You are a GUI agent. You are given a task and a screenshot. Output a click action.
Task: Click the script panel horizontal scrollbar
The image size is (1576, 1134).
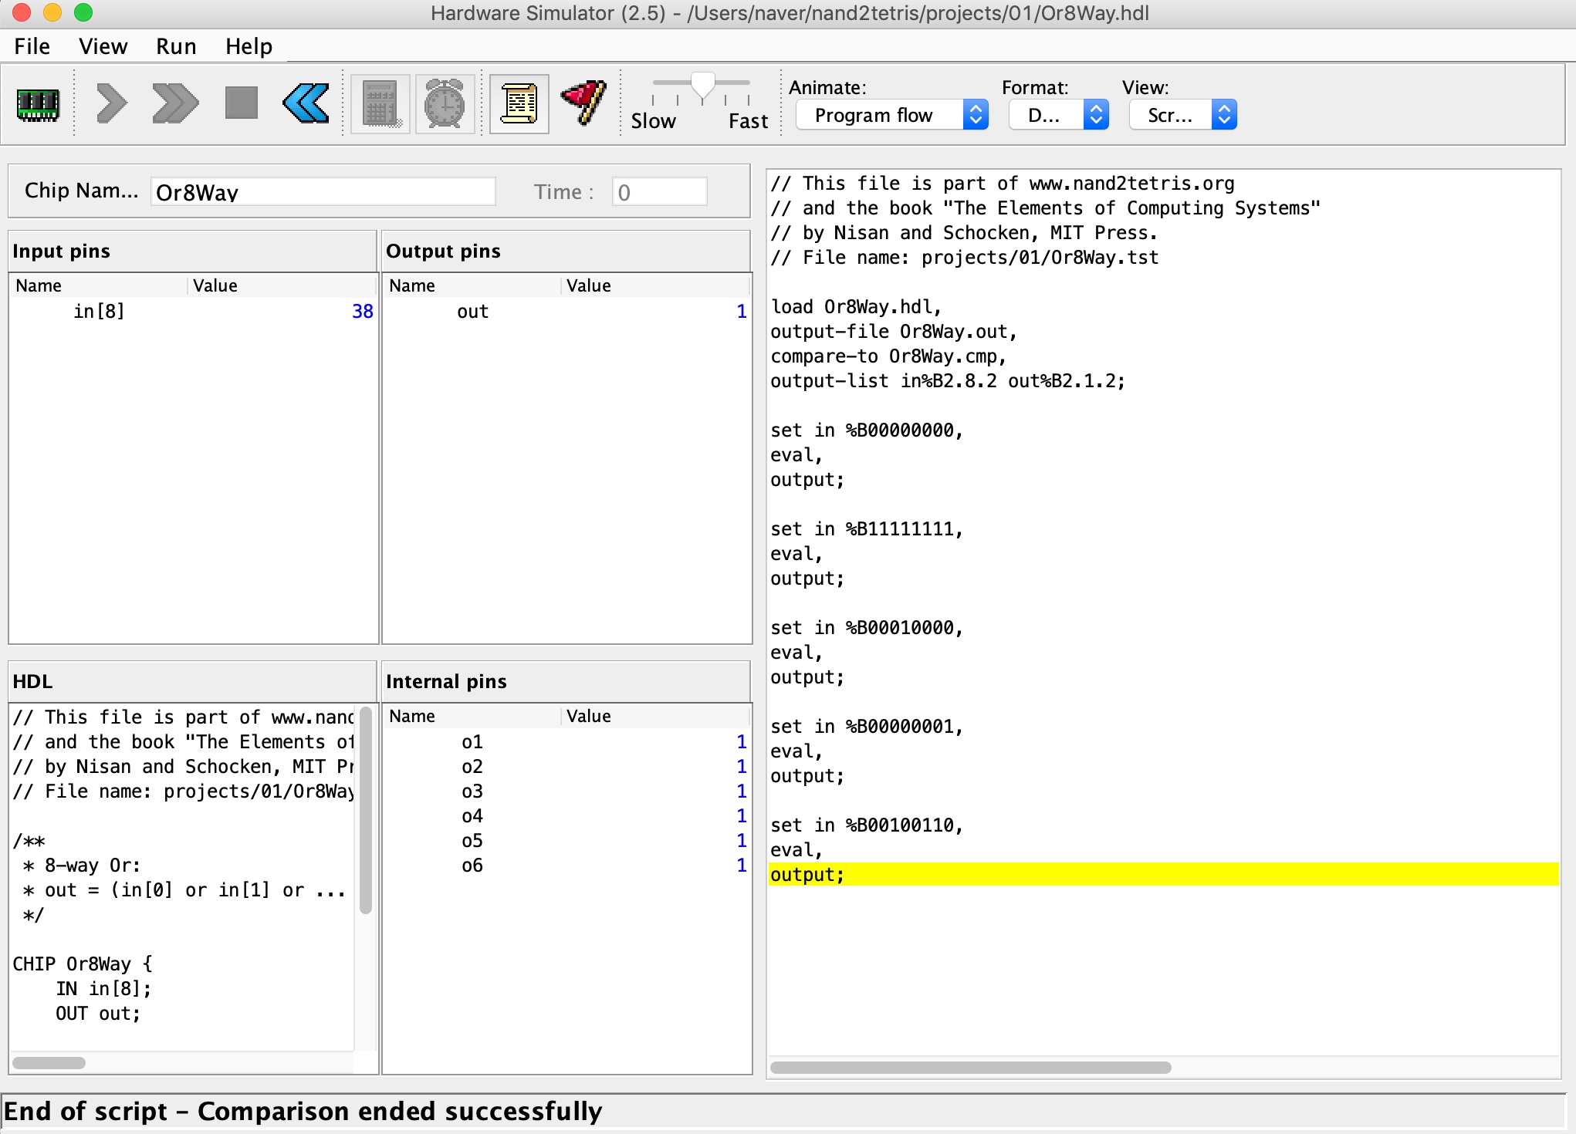click(x=970, y=1067)
